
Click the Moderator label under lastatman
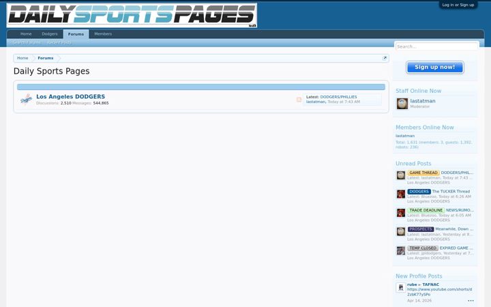click(x=419, y=106)
